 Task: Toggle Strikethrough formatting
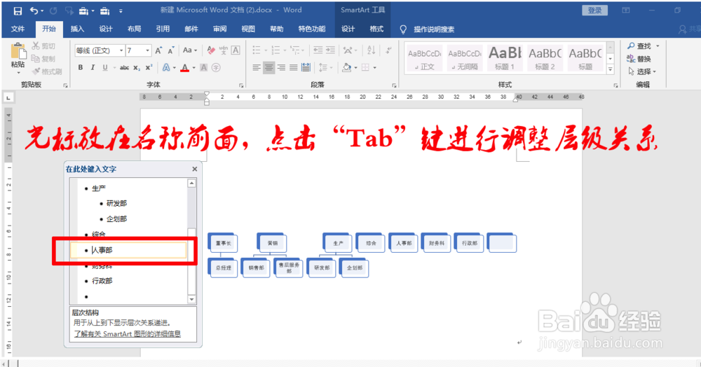124,67
